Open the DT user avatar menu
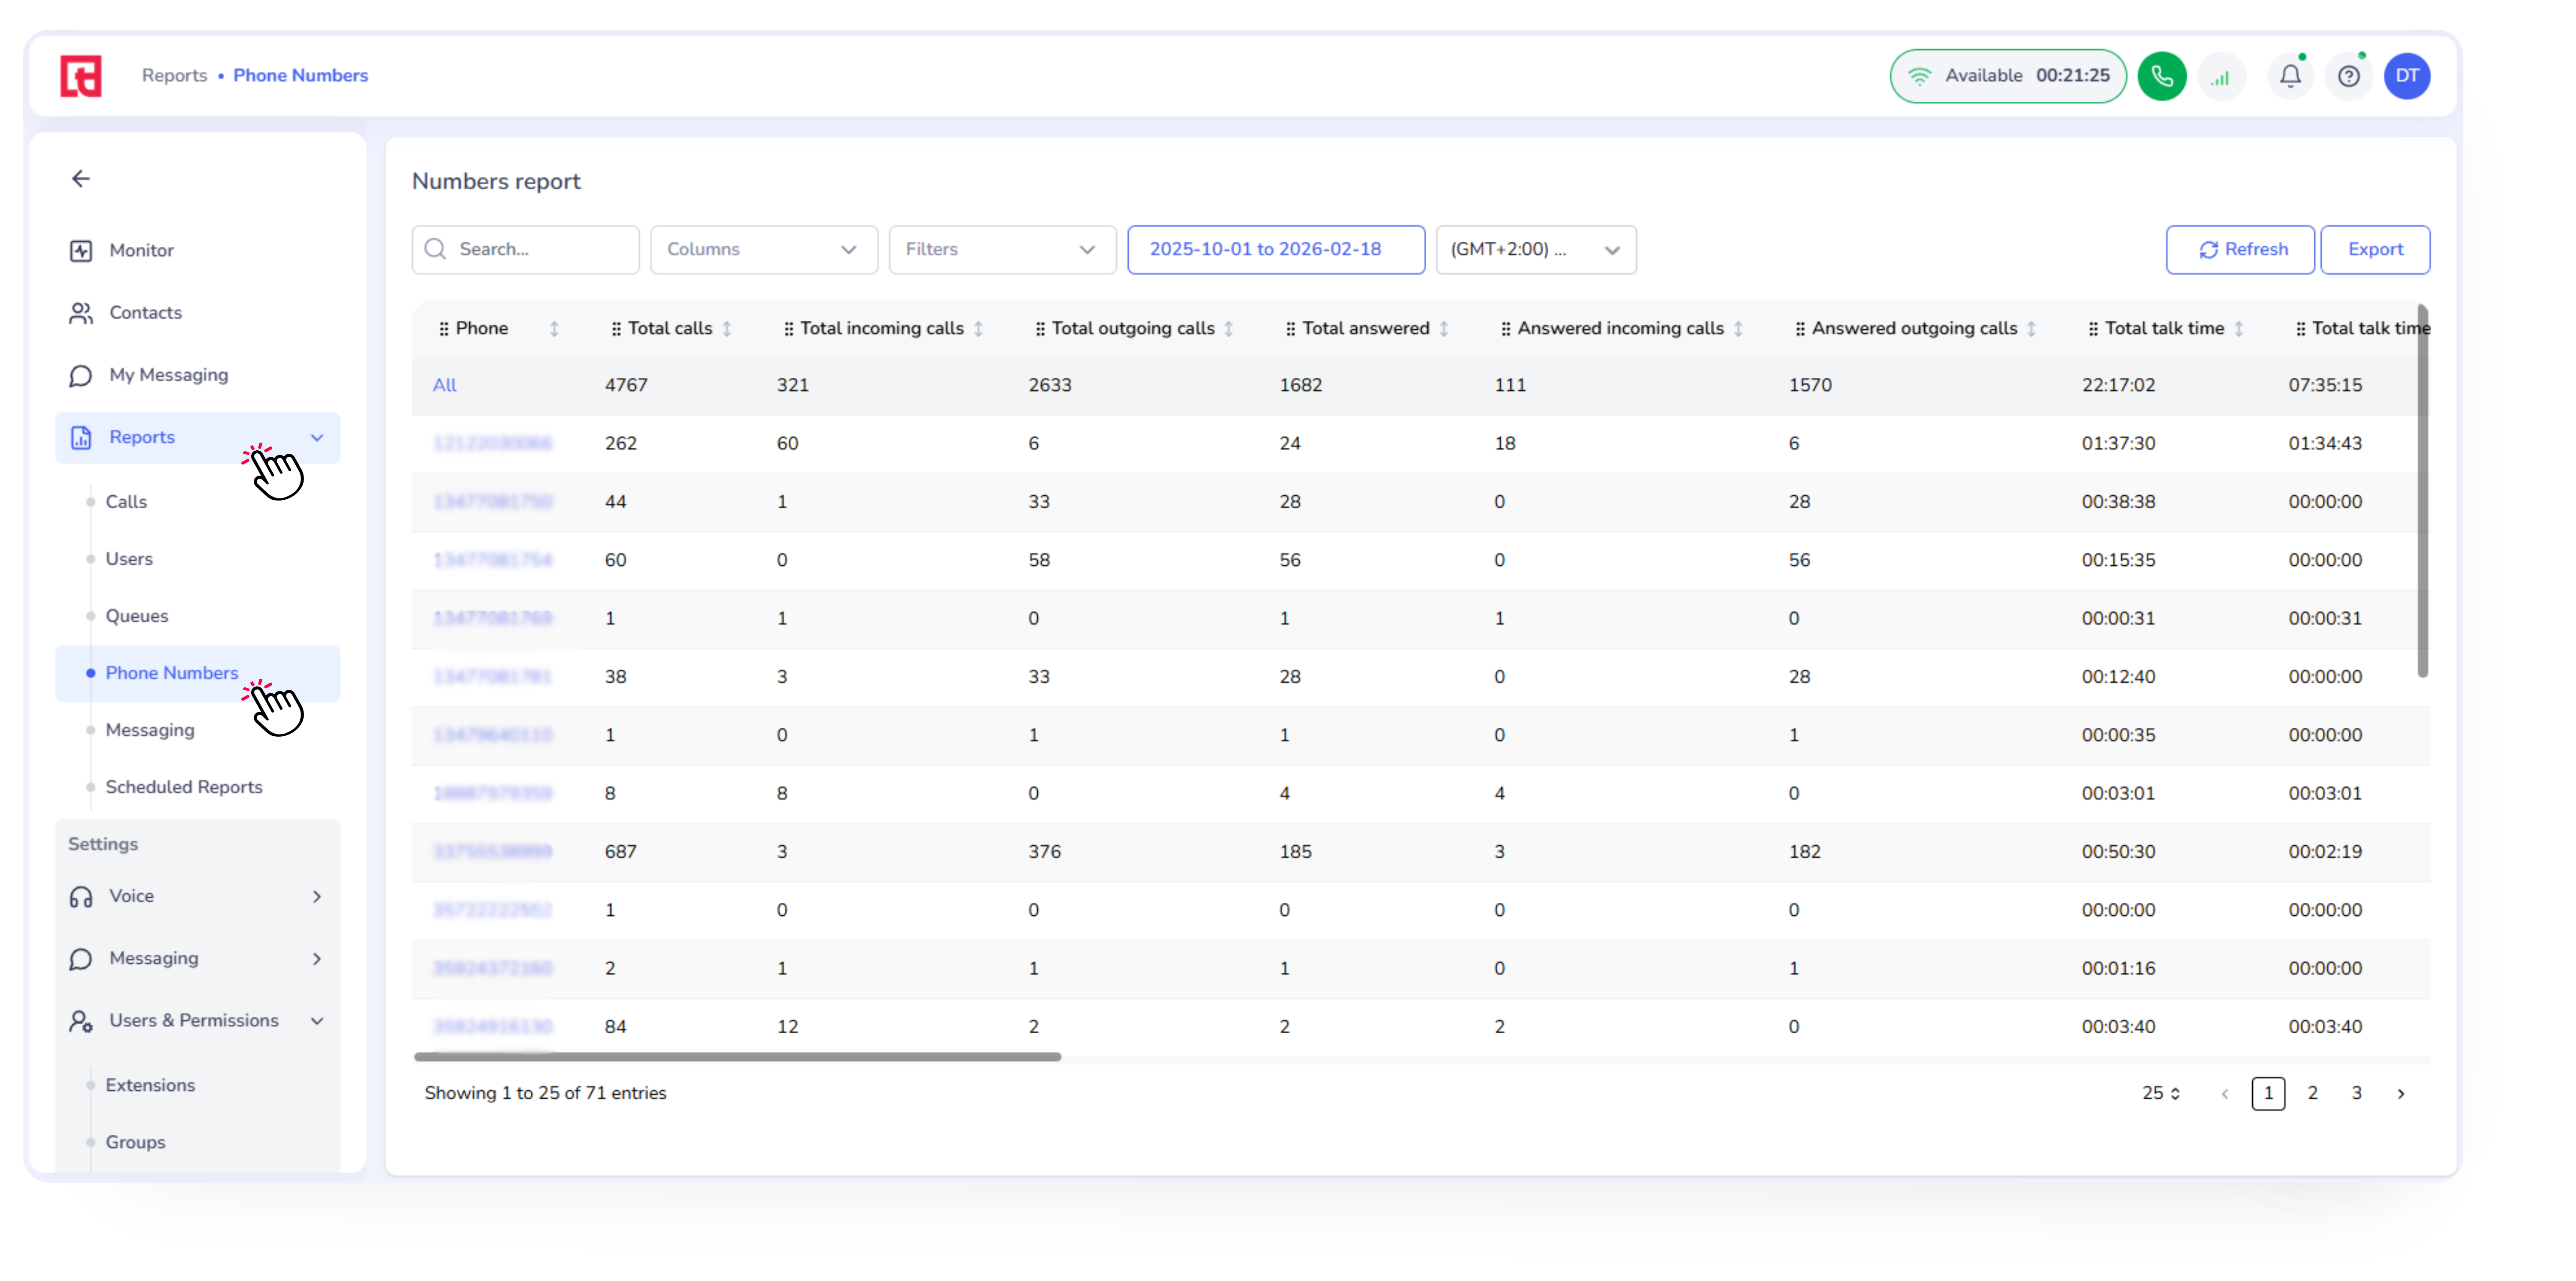Image resolution: width=2576 pixels, height=1281 pixels. (2406, 76)
